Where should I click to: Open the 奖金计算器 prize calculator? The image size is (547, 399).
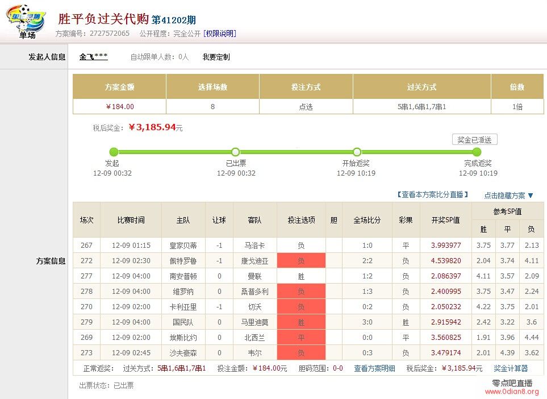coord(511,368)
